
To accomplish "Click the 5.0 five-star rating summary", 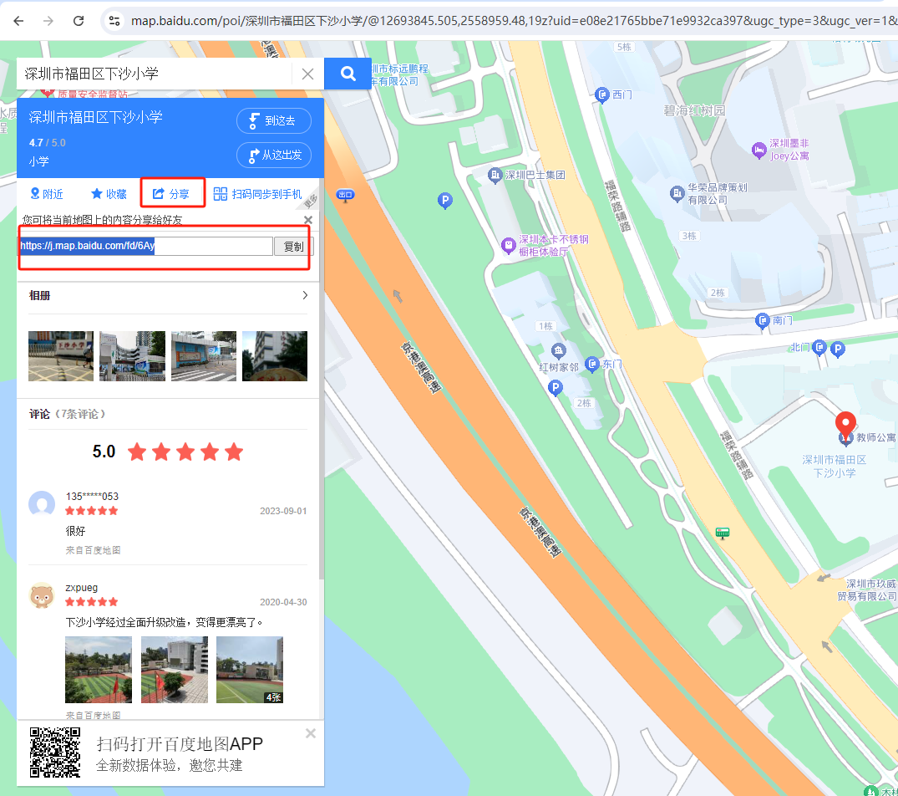I will click(168, 452).
